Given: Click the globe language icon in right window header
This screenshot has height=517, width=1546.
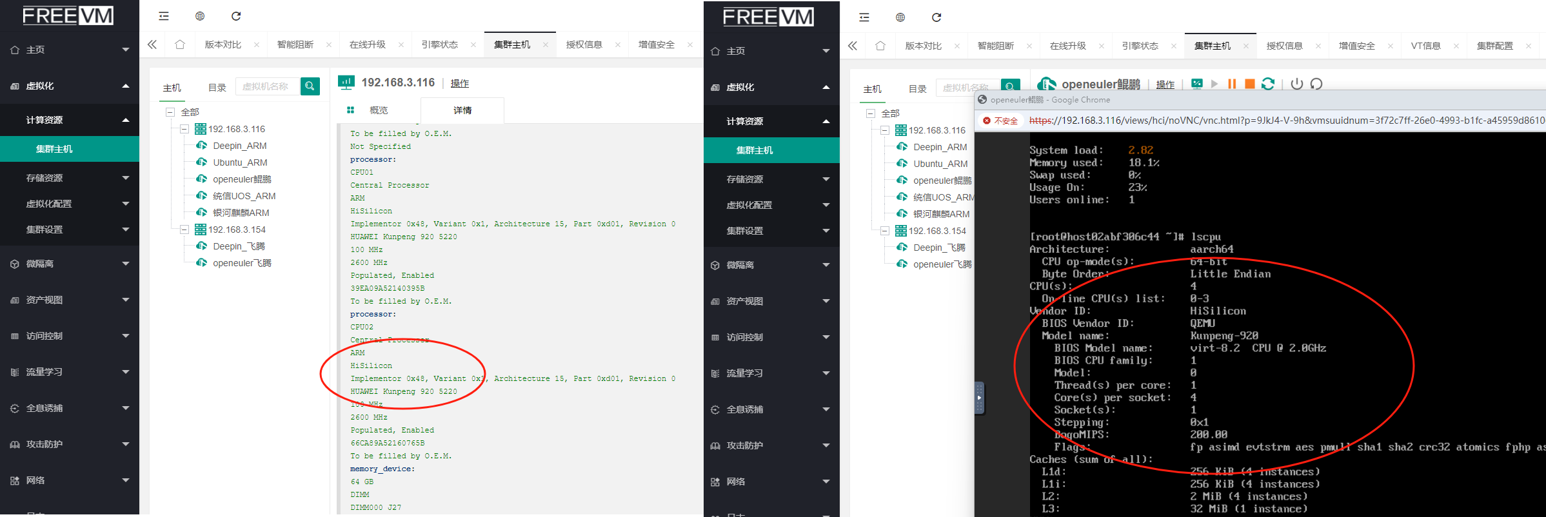Looking at the screenshot, I should [x=900, y=17].
